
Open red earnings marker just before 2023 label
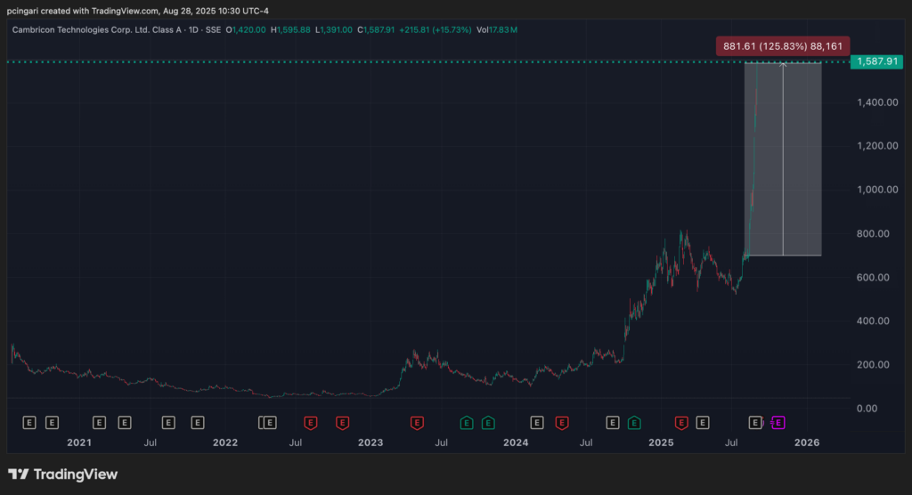[x=343, y=423]
